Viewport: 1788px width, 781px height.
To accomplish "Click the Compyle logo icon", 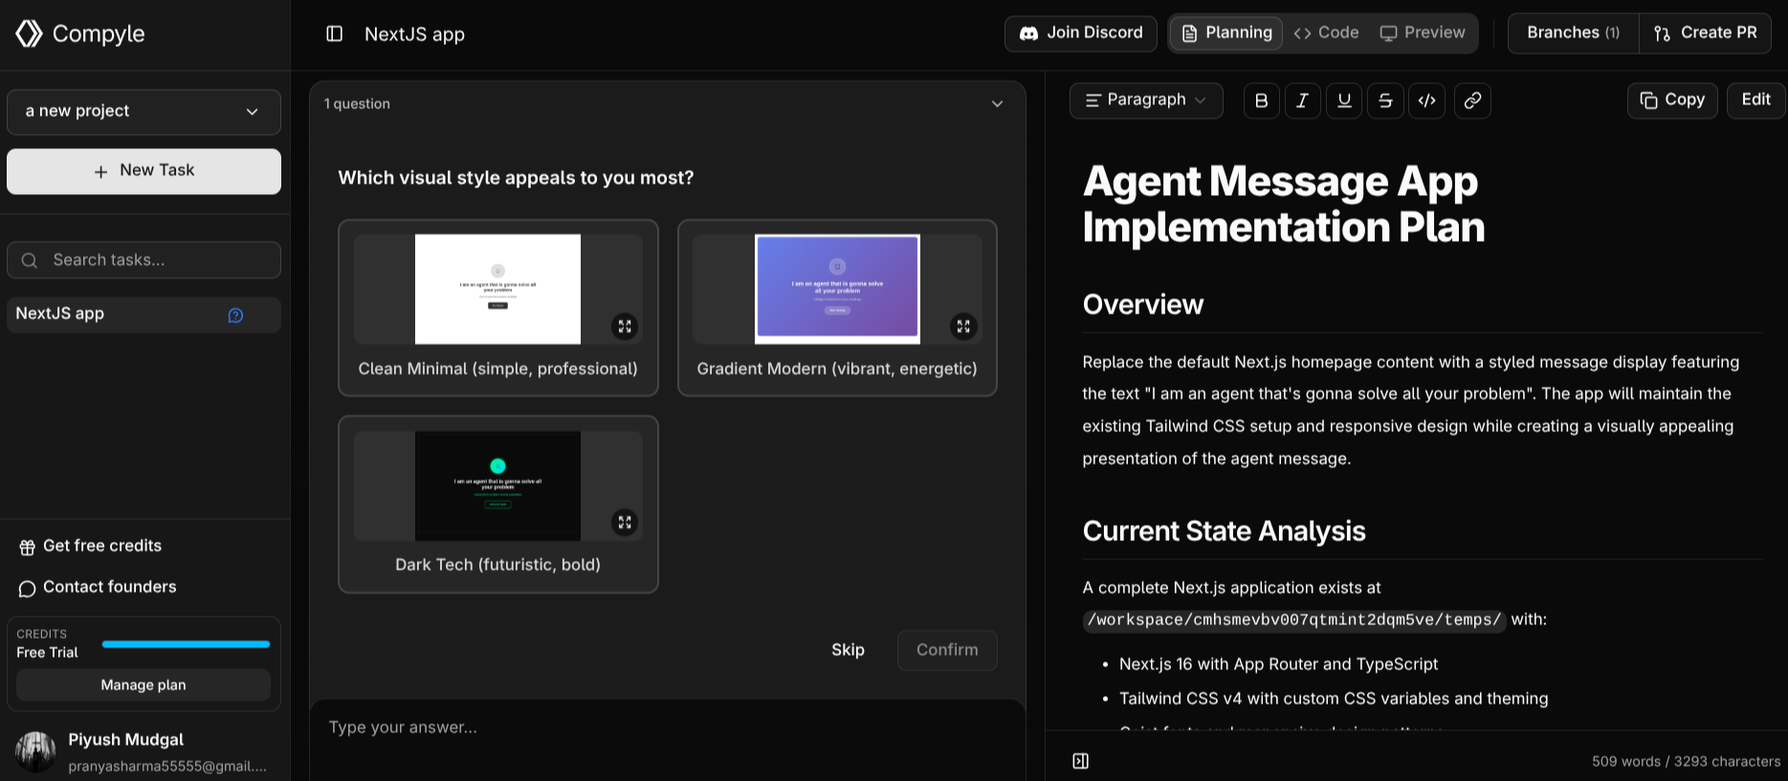I will (29, 33).
